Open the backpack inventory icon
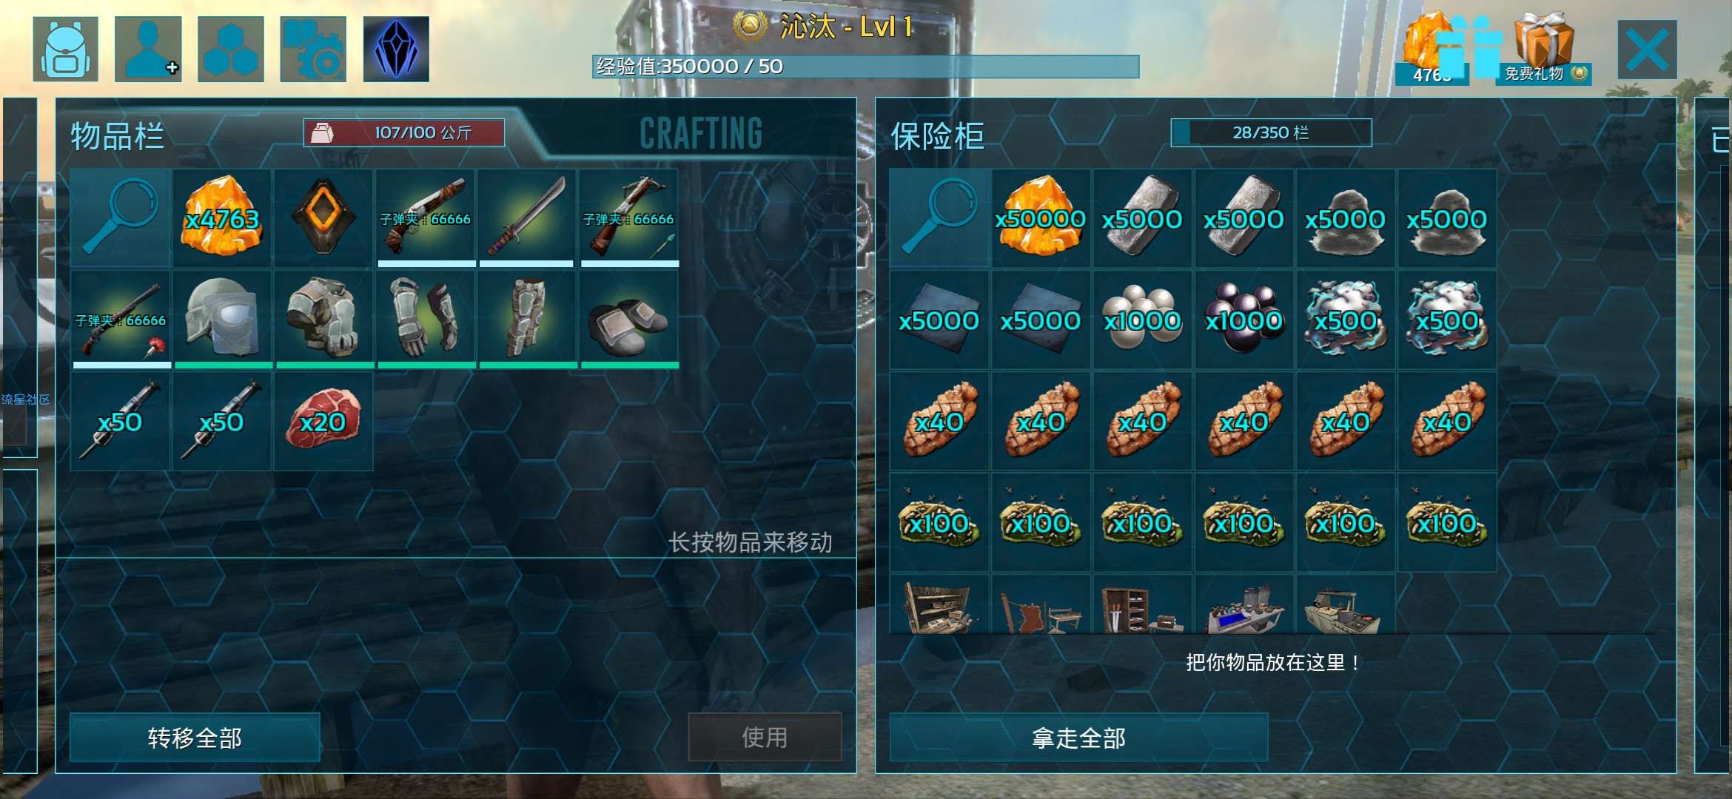Screen dimensions: 1732x799 (x=66, y=49)
